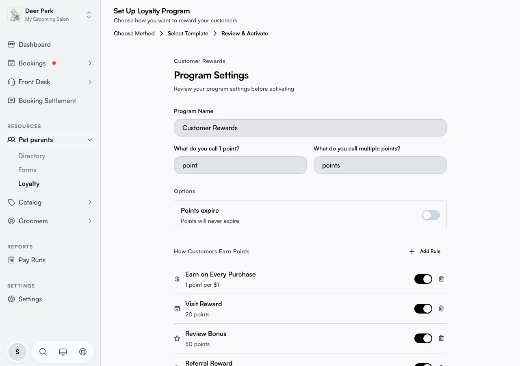520x366 pixels.
Task: Click the Front Desk headset icon
Action: (11, 82)
